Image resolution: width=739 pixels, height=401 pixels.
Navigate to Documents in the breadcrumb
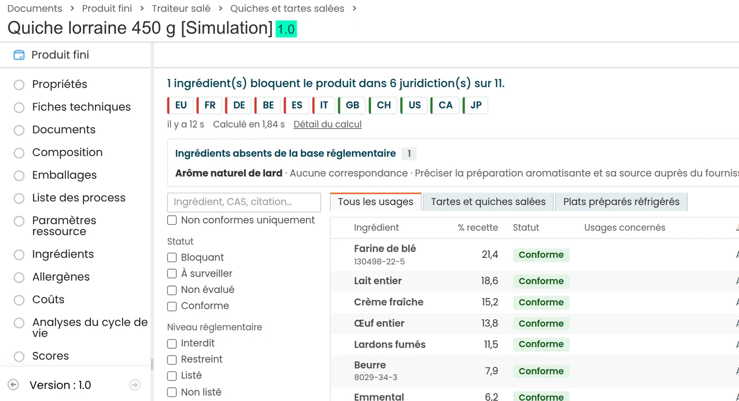tap(35, 8)
